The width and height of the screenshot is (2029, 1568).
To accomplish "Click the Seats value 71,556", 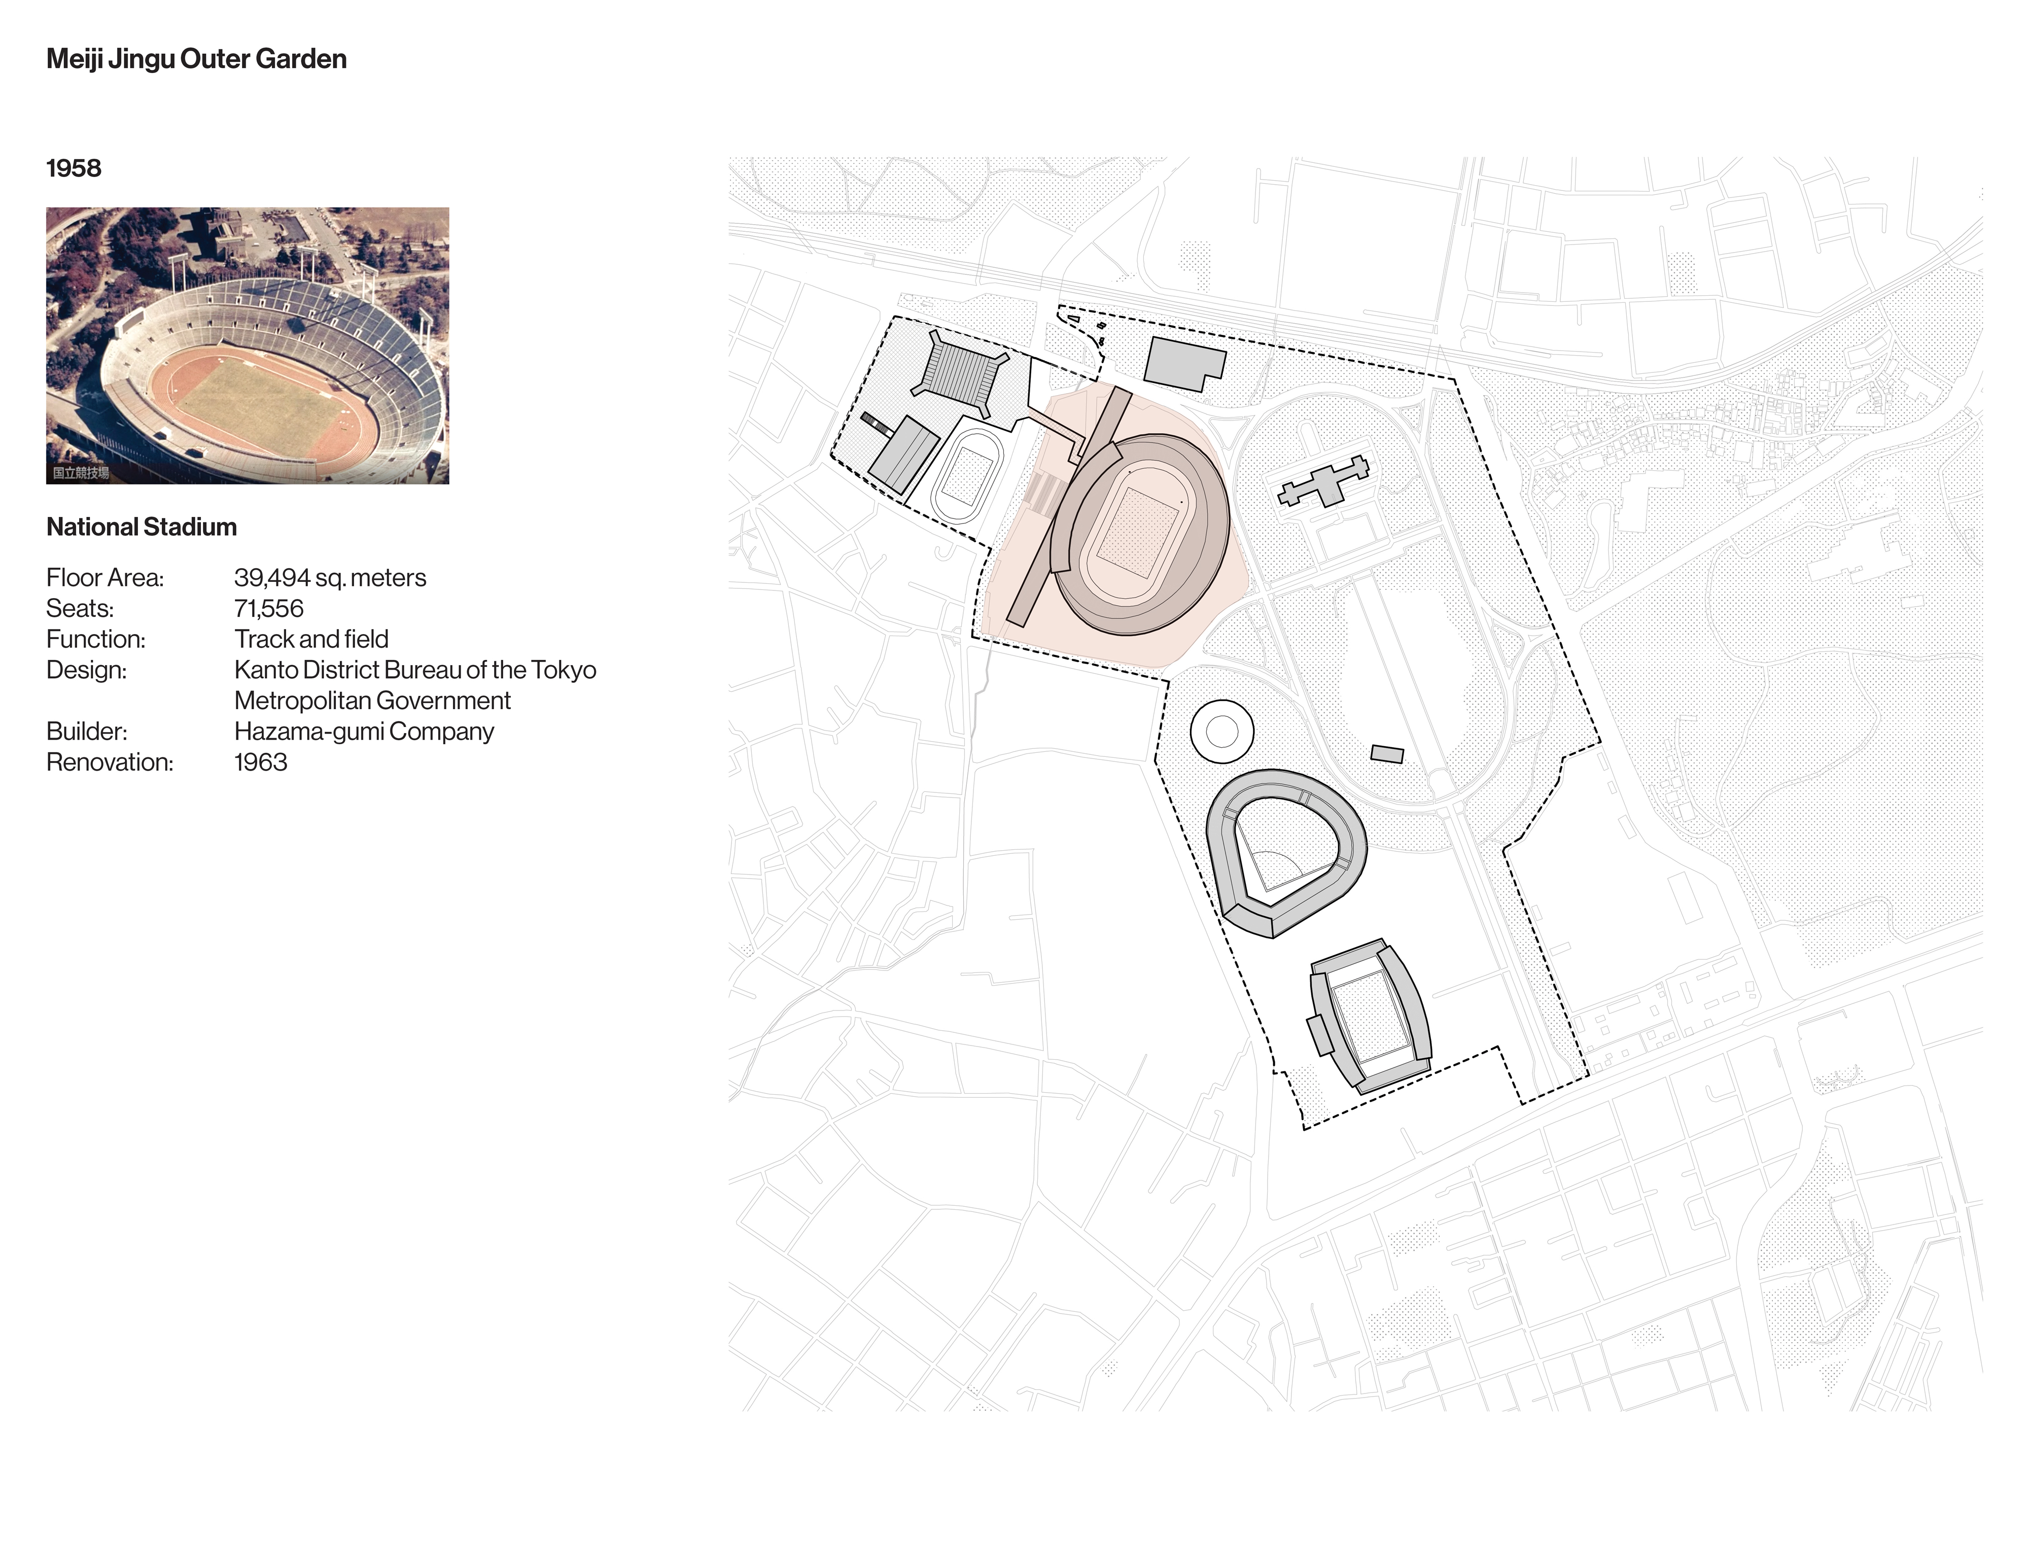I will click(268, 608).
